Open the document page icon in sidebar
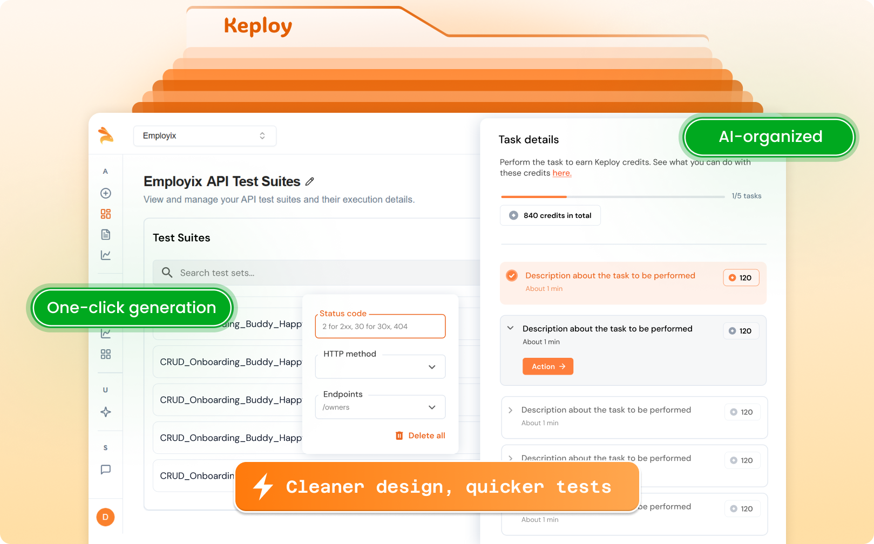Image resolution: width=874 pixels, height=544 pixels. 106,235
